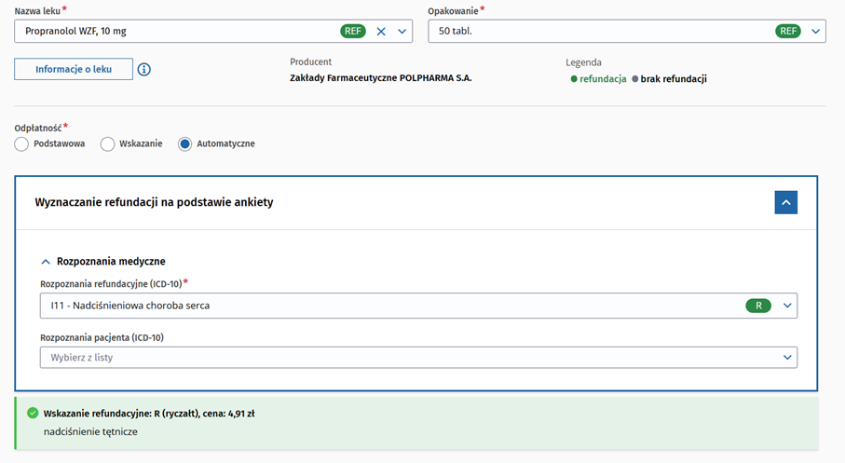Open the Opakowanie package dropdown
The image size is (845, 463).
[x=816, y=32]
